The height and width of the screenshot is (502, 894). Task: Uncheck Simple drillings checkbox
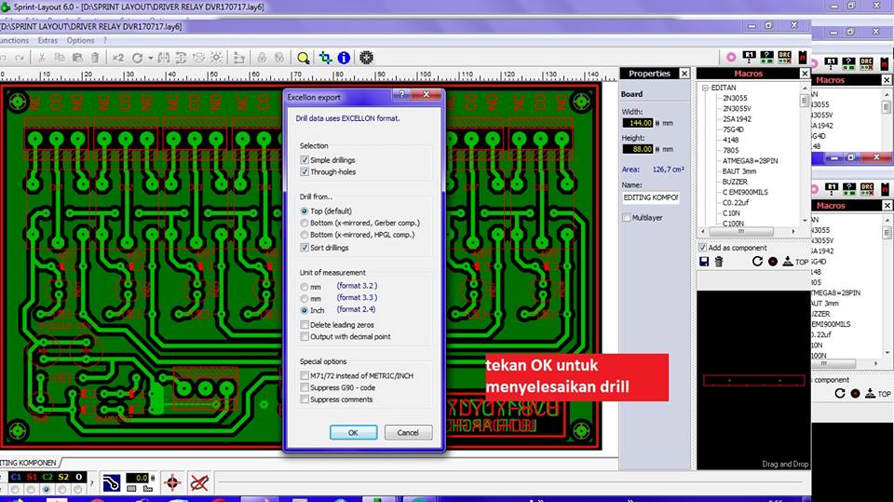[305, 160]
